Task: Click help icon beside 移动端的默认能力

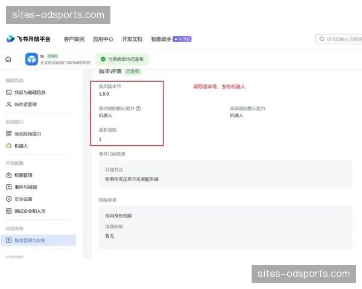Action: (x=138, y=108)
